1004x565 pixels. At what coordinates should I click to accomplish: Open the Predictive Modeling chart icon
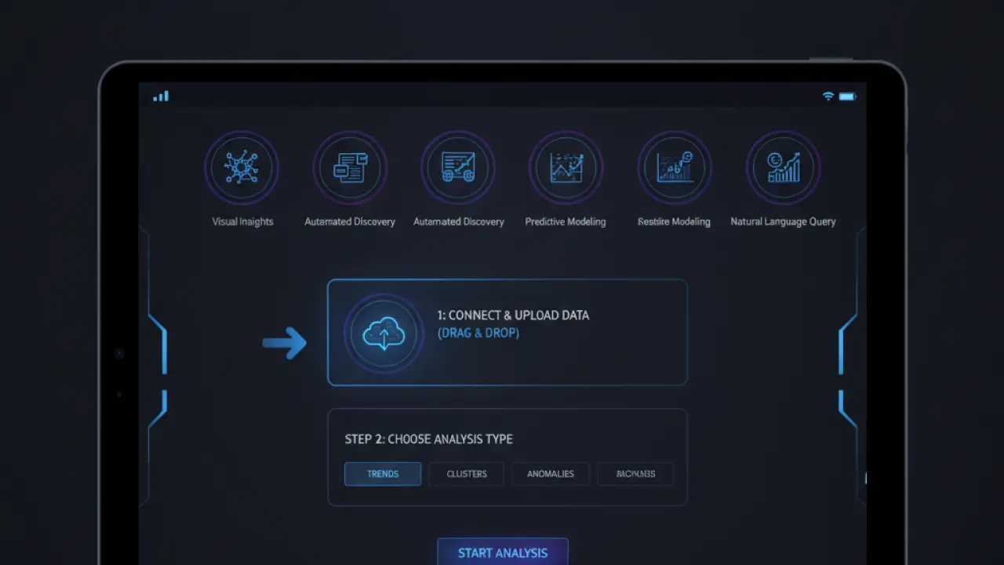coord(566,168)
